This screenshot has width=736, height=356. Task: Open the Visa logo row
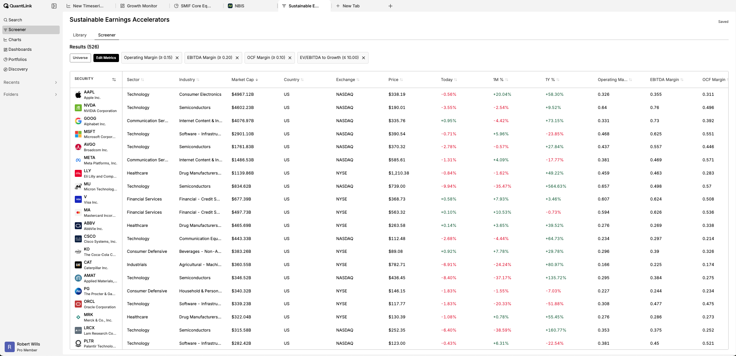[x=78, y=199]
